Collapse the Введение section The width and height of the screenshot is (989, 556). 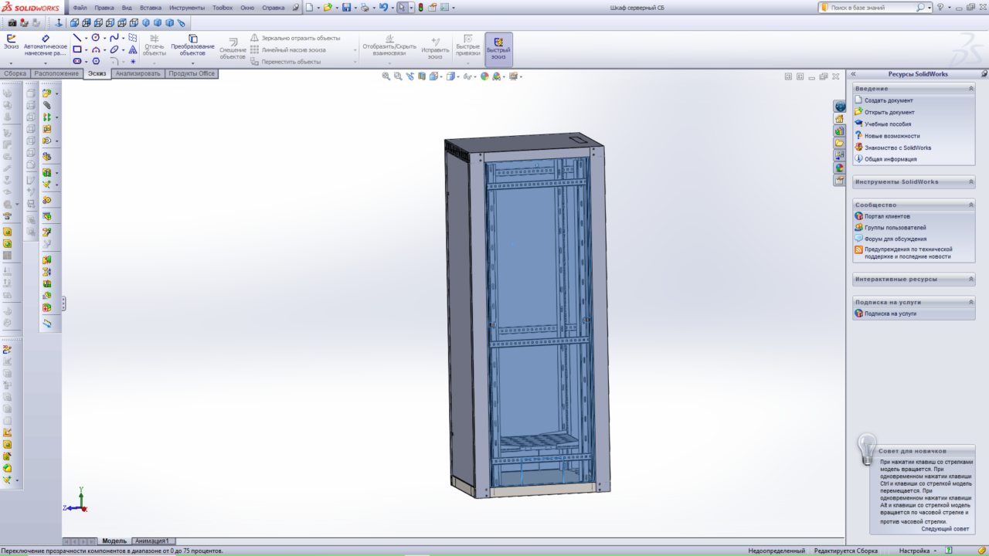coord(971,89)
